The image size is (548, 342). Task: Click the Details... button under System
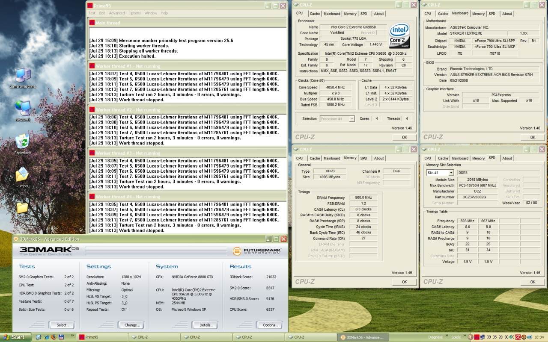[x=205, y=325]
